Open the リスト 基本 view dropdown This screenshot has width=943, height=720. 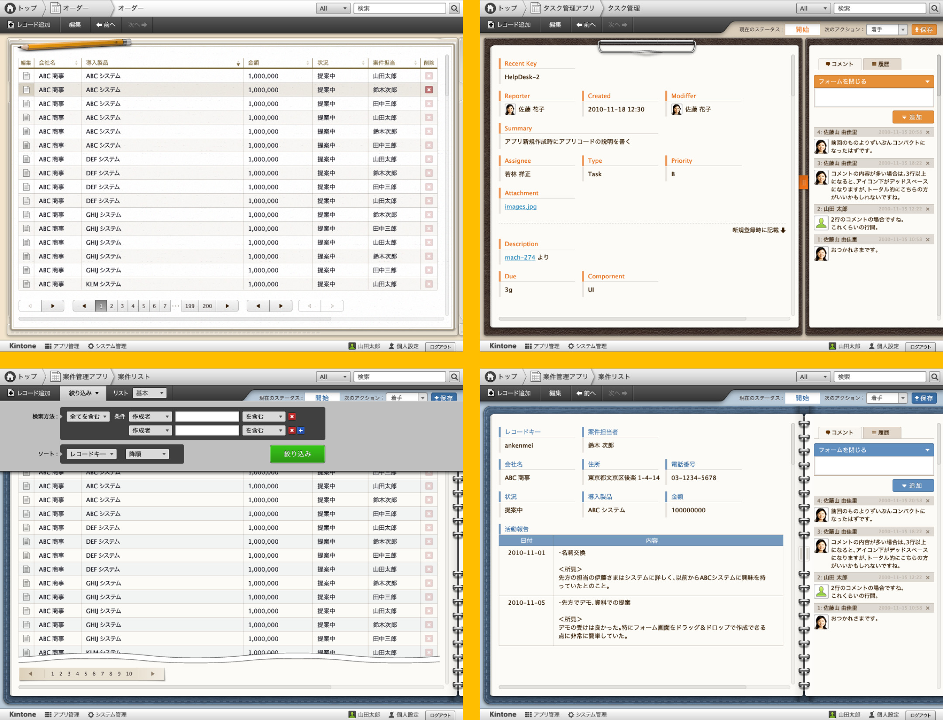pyautogui.click(x=149, y=393)
